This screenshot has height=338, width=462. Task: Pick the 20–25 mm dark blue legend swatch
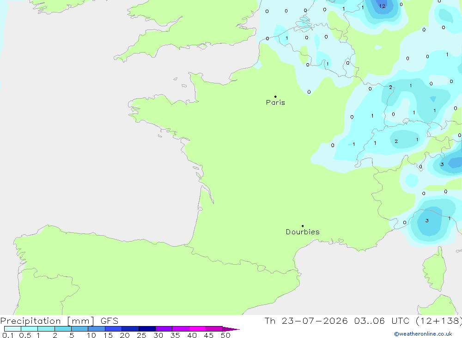[130, 329]
